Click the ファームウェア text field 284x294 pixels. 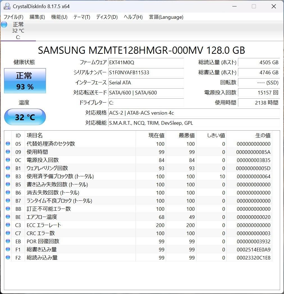click(146, 62)
